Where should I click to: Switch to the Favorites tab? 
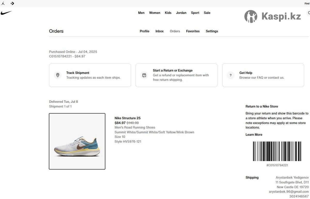[193, 31]
